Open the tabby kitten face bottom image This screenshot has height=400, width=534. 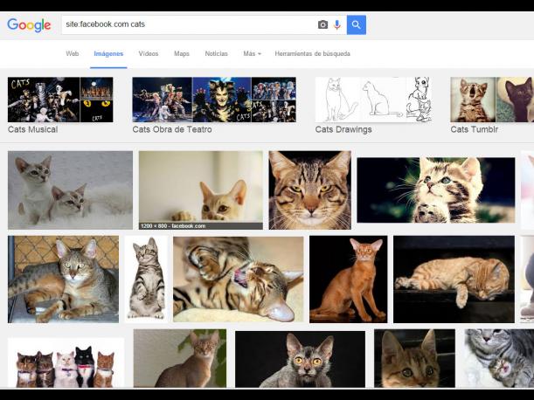414,358
